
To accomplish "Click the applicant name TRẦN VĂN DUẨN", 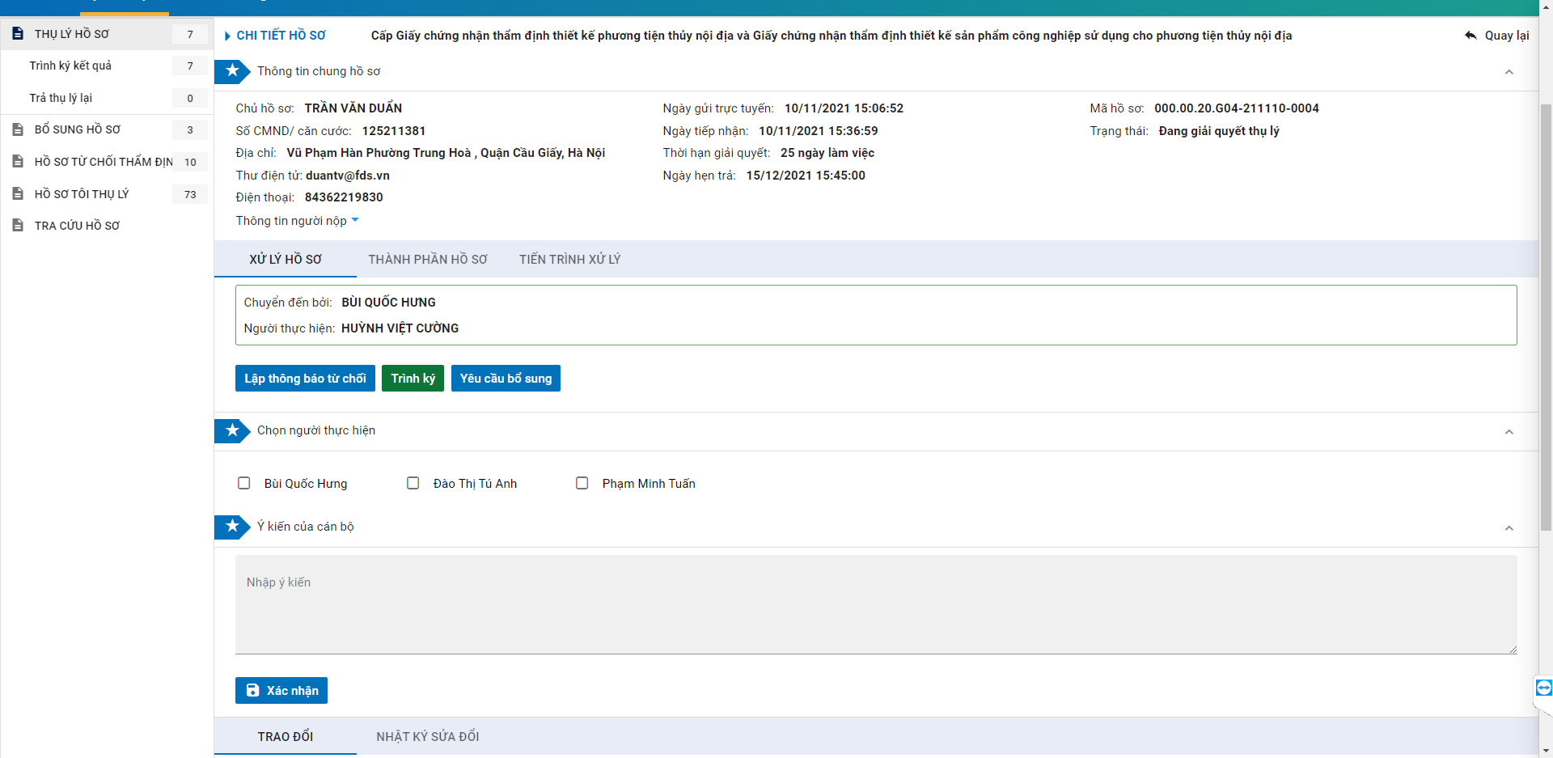I will click(x=353, y=108).
